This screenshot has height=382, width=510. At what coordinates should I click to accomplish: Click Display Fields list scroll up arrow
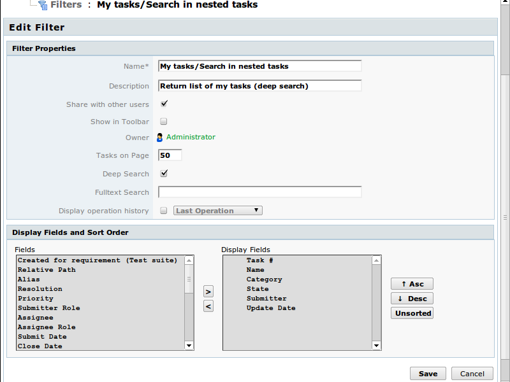[376, 260]
